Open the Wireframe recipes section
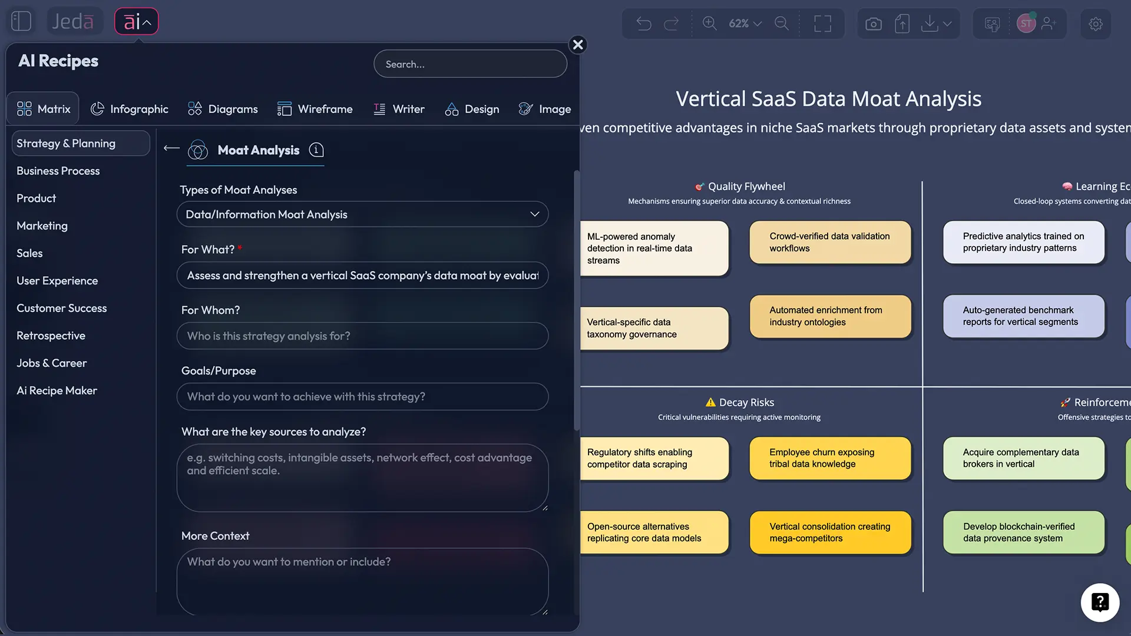This screenshot has width=1131, height=636. coord(315,108)
